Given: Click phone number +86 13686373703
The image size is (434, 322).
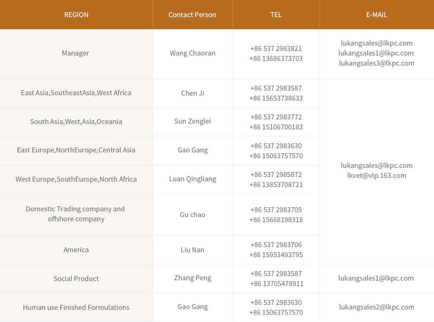Looking at the screenshot, I should click(x=276, y=58).
